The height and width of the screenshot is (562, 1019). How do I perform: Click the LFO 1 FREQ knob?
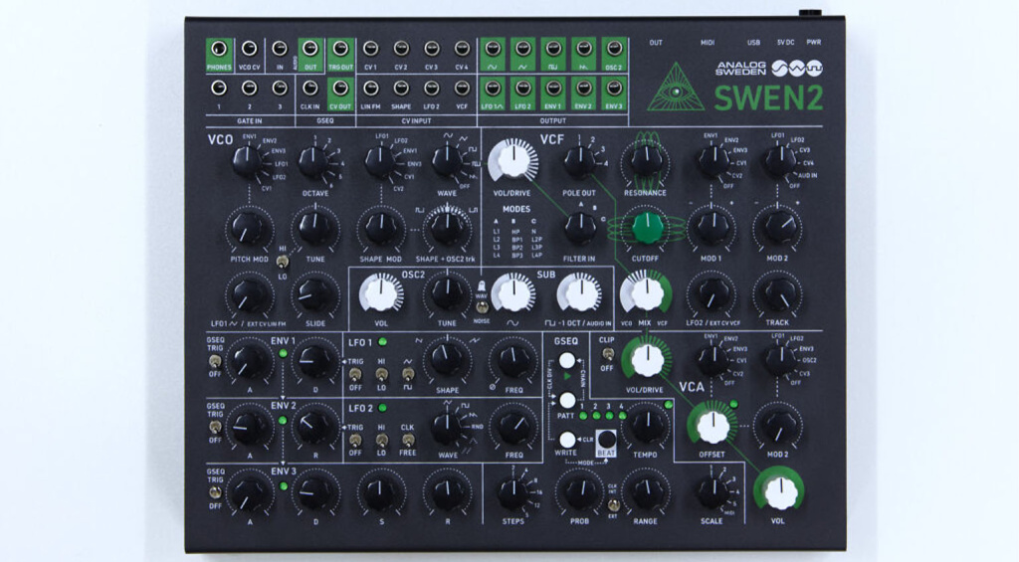coord(513,361)
